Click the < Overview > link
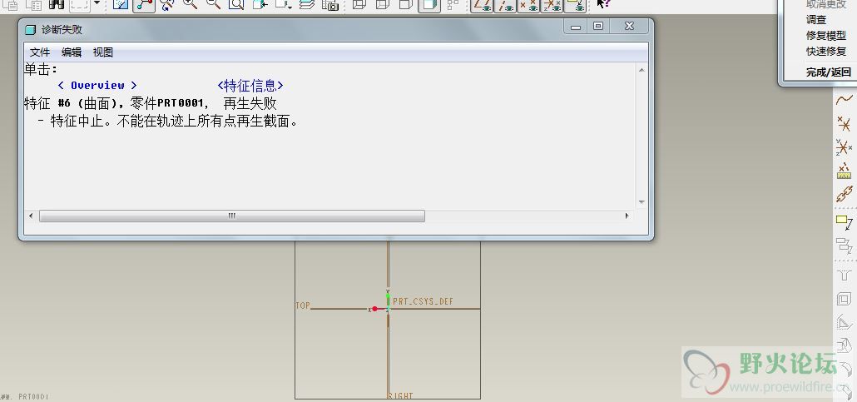Viewport: 857px width, 402px height. pos(97,86)
